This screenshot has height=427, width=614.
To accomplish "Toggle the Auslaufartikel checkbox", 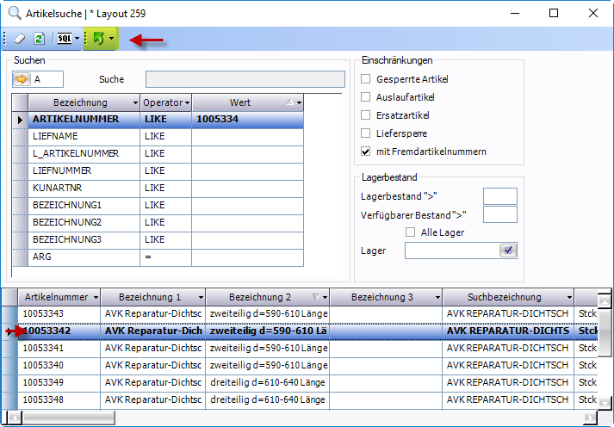I will [x=366, y=97].
